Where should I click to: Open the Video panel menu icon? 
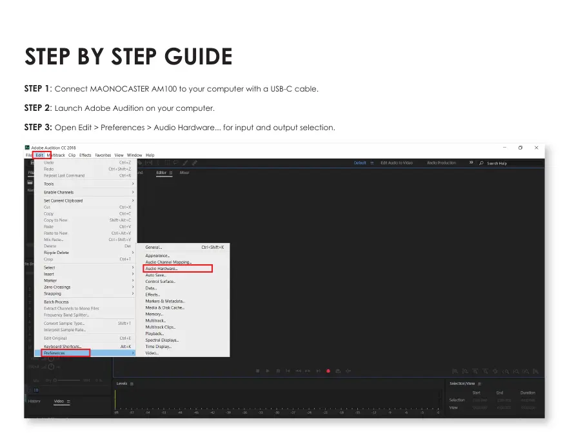(68, 402)
